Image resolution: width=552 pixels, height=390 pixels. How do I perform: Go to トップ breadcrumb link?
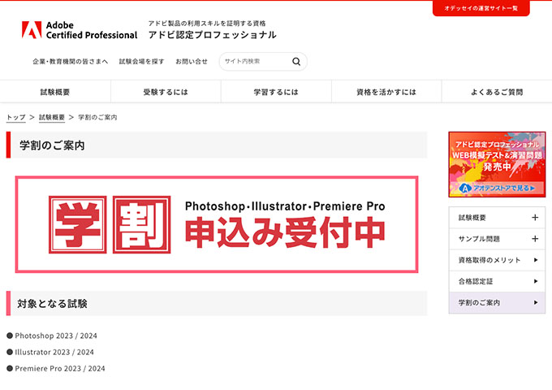coord(16,117)
